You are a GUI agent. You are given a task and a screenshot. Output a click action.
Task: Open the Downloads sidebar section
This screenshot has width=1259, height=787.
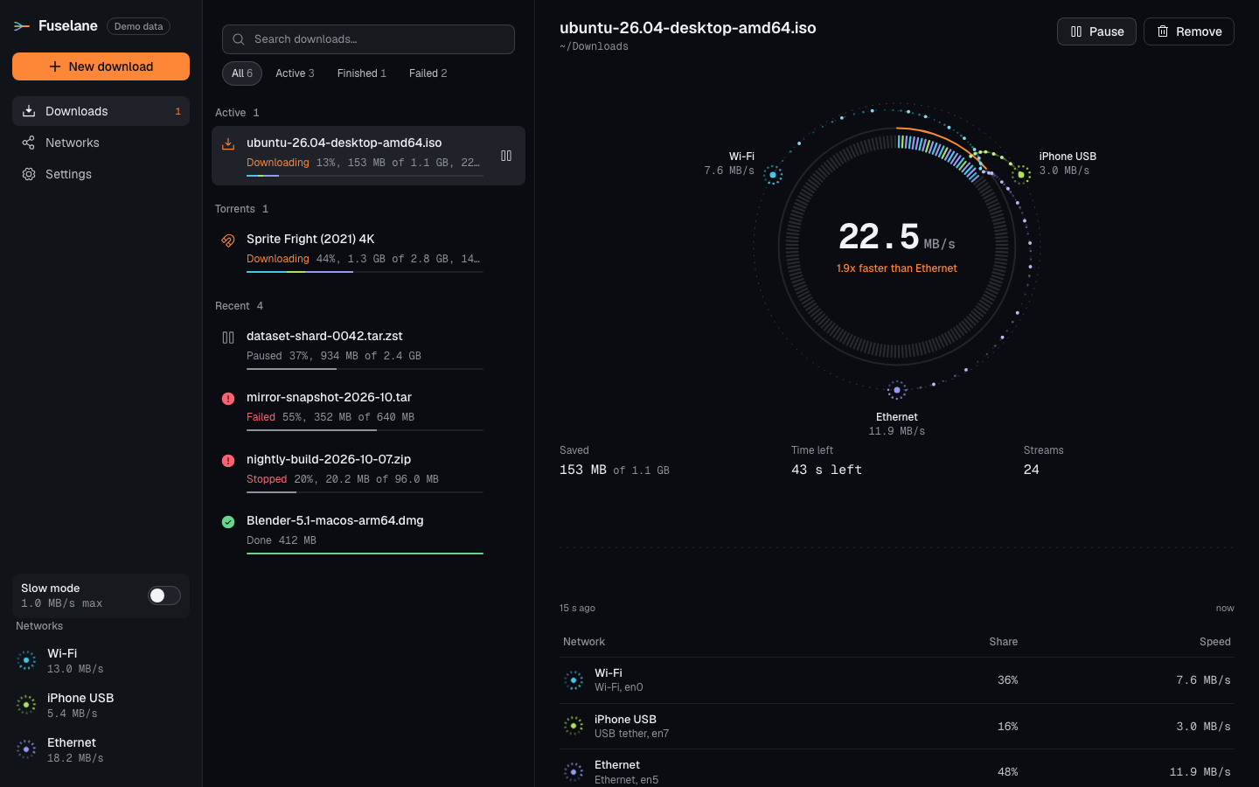pos(101,111)
